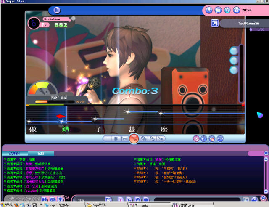This screenshot has width=269, height=207.
Task: Click the chat settings icon above the scrollbar
Action: [266, 153]
